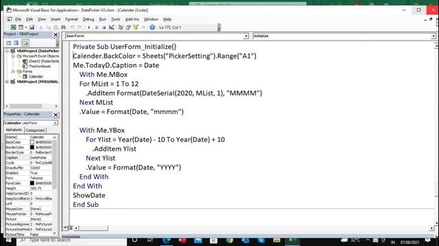439x246 pixels.
Task: Open the File menu
Action: pyautogui.click(x=19, y=19)
